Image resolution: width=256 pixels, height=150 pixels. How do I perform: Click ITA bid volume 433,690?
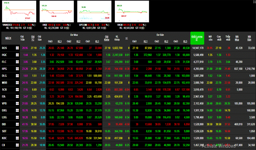click(x=98, y=96)
